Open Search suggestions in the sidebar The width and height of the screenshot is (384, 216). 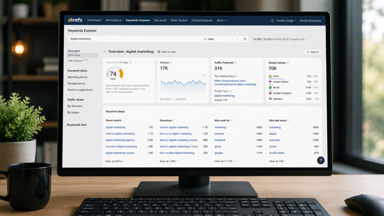[x=80, y=90]
